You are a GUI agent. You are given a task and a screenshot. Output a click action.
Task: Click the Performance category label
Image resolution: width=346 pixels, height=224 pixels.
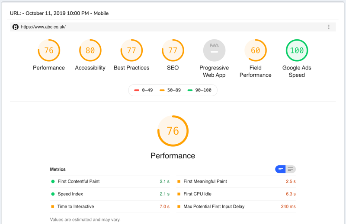(49, 68)
